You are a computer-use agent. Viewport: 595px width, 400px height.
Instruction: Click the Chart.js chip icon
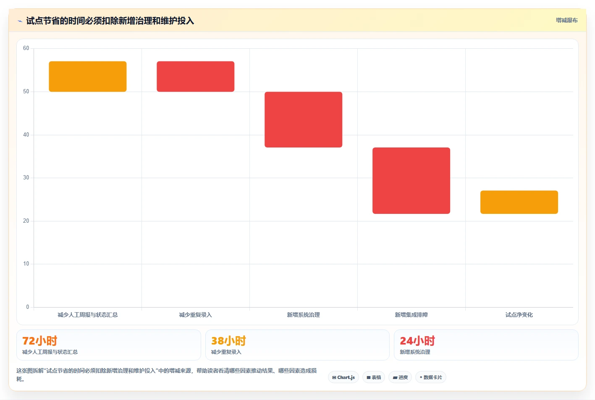coord(334,378)
